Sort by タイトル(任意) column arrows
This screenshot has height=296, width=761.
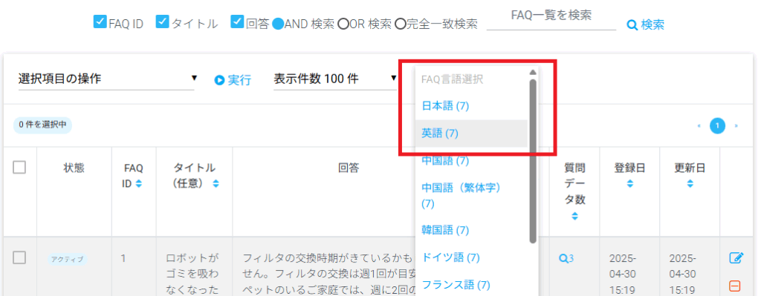pos(216,184)
